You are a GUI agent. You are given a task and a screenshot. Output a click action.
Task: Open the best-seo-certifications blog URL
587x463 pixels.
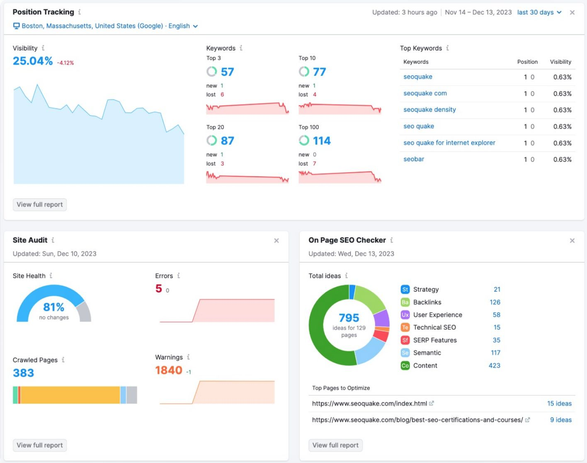point(417,419)
